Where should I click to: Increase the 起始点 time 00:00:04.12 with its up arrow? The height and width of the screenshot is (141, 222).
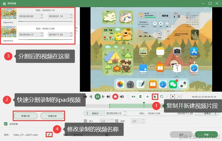point(125,112)
